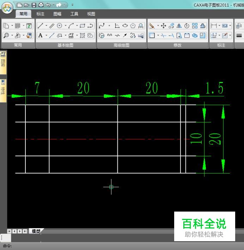The image size is (244, 250).
Task: Select the Mirror tool in modify panel
Action: click(179, 26)
